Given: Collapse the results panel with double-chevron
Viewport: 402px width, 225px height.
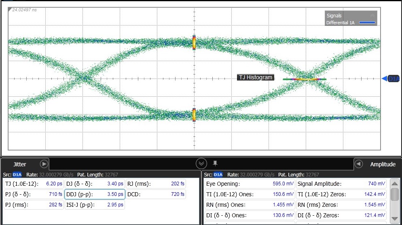Looking at the screenshot, I should point(201,163).
